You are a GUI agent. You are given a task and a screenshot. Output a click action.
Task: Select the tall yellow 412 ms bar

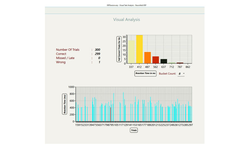(x=139, y=49)
